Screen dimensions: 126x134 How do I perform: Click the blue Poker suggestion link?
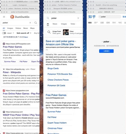coord(26,37)
